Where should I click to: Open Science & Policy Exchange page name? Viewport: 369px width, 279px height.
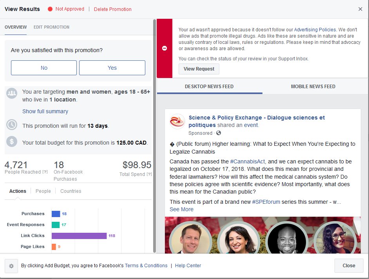point(257,121)
